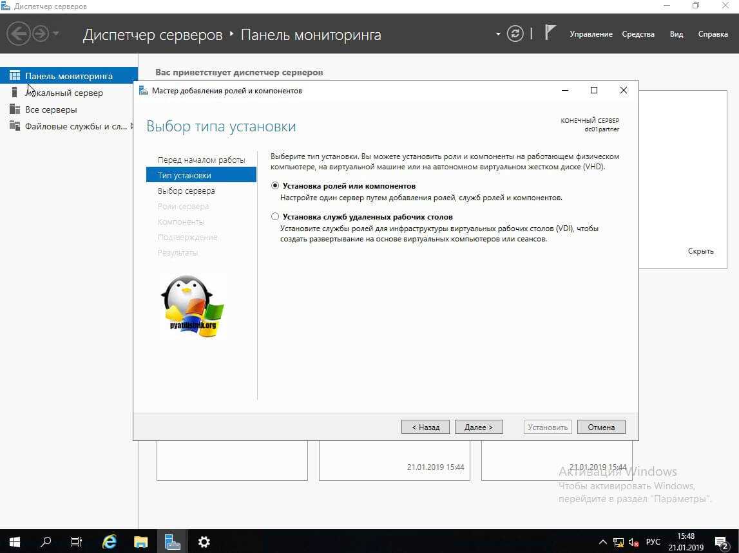Click the back navigation arrow icon

coord(19,33)
